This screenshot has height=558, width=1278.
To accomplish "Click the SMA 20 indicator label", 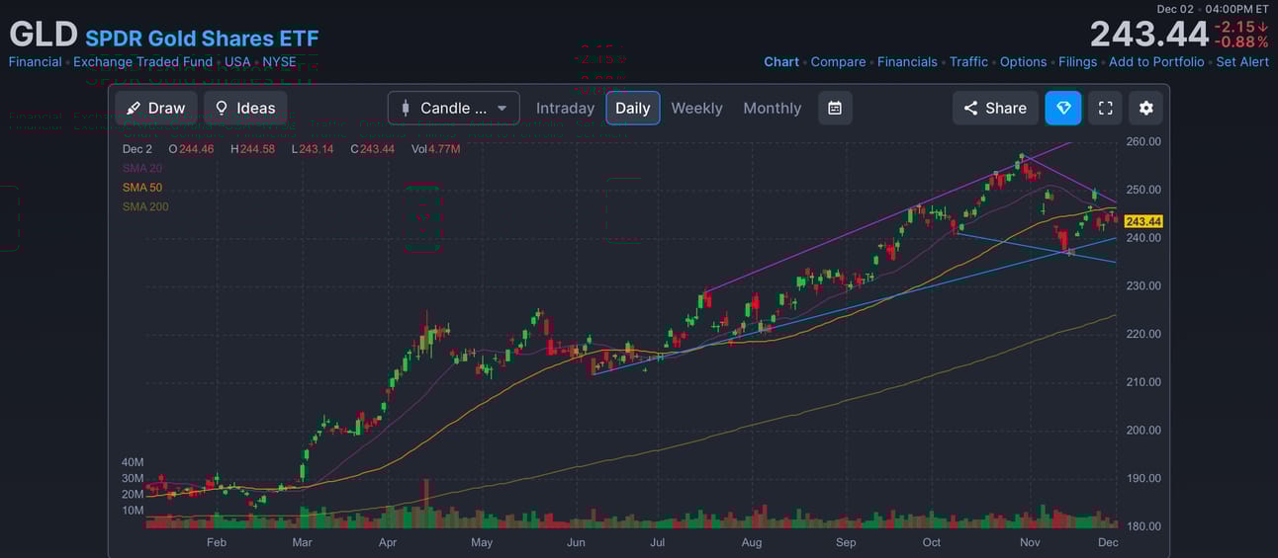I will click(x=142, y=168).
